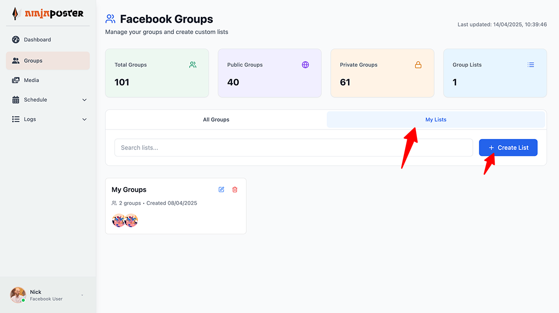Click the Create List button
Image resolution: width=559 pixels, height=313 pixels.
pos(508,148)
